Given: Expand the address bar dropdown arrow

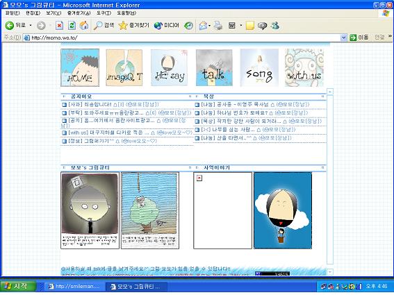Looking at the screenshot, I should click(x=343, y=37).
